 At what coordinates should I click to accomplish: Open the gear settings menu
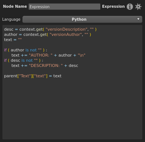coord(138,7)
